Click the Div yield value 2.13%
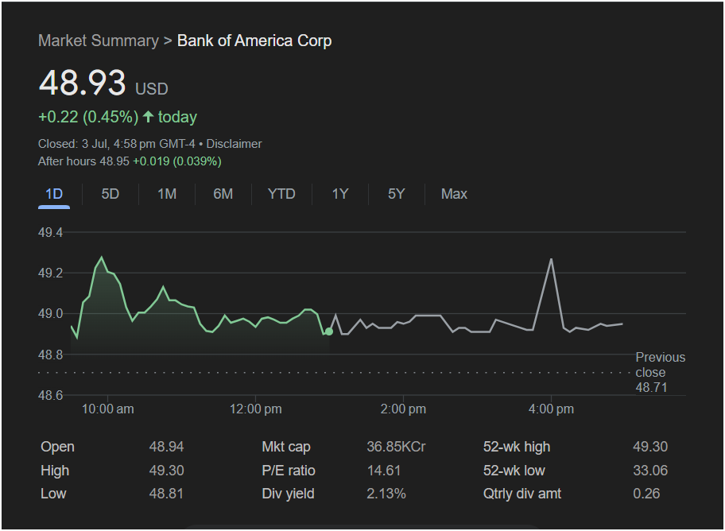Viewport: 725px width, 531px height. click(386, 494)
